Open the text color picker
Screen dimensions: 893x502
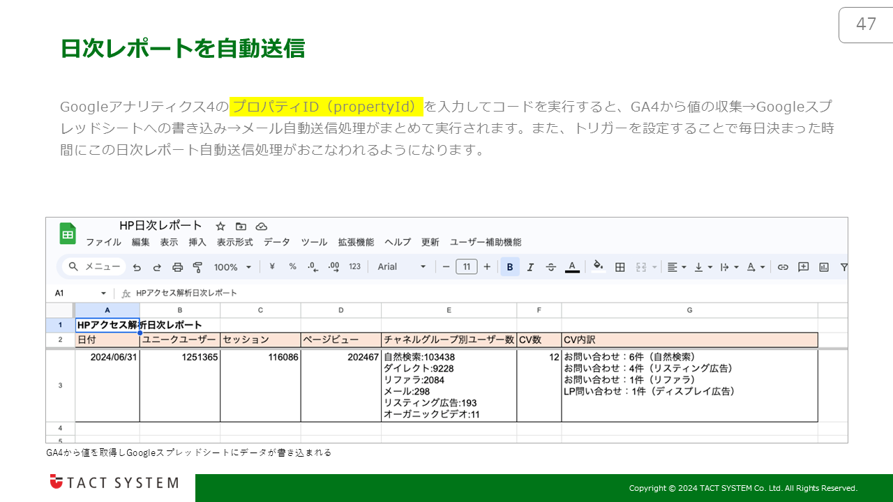pos(572,266)
